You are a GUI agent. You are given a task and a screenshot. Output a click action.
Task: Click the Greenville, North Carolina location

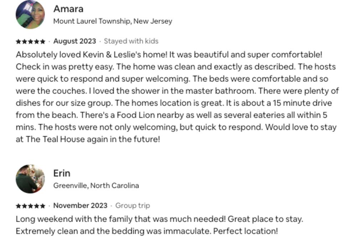96,186
